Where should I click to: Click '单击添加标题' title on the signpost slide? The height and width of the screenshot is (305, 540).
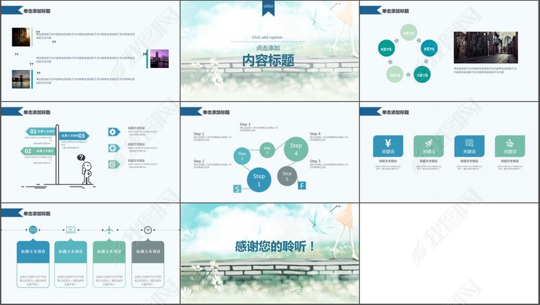37,112
